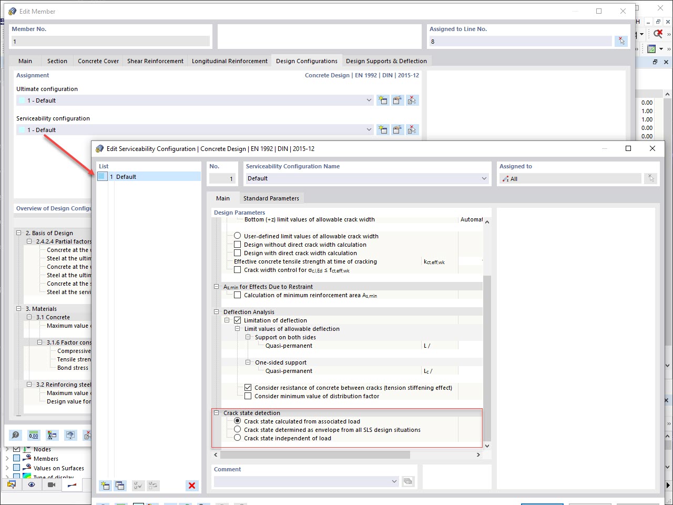The image size is (673, 505).
Task: Open the Longitudinal Reinforcement tab
Action: (x=229, y=60)
